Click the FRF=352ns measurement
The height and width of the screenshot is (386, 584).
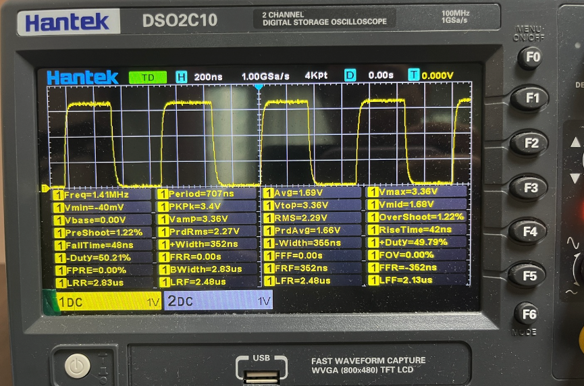coord(313,269)
